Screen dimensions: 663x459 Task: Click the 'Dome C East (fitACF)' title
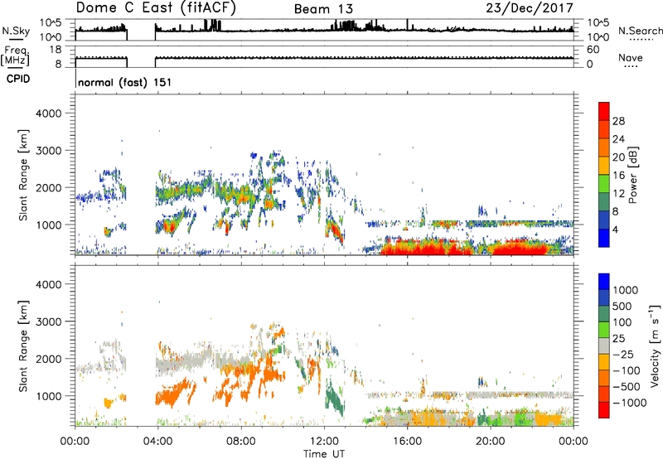[156, 7]
